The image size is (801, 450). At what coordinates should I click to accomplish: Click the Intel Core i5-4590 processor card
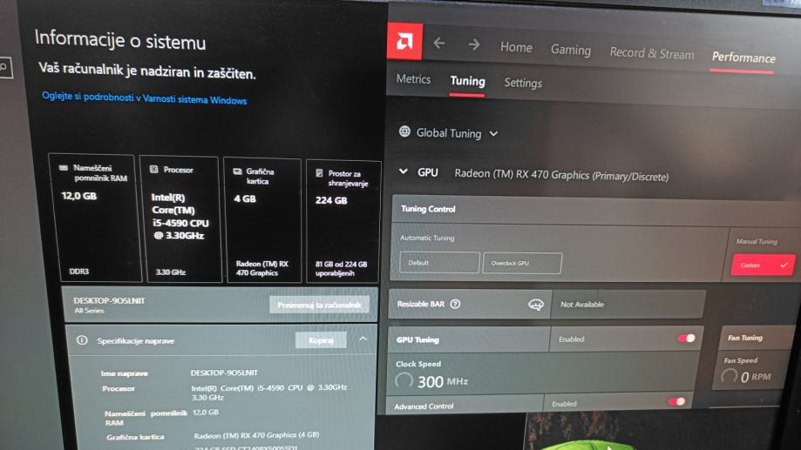point(180,219)
